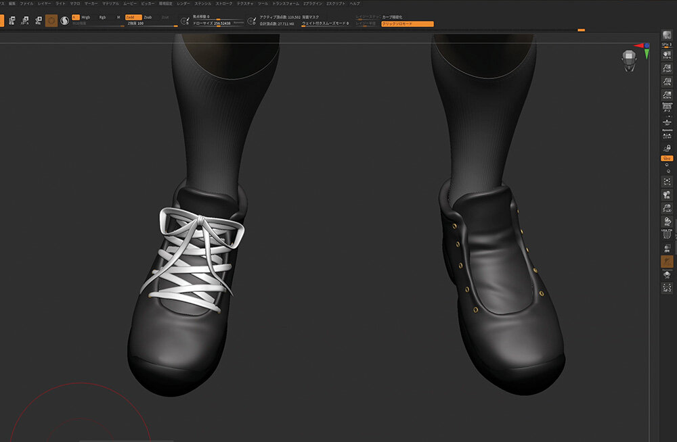
Task: Start a BPR render with the sphere icon
Action: pos(667,35)
